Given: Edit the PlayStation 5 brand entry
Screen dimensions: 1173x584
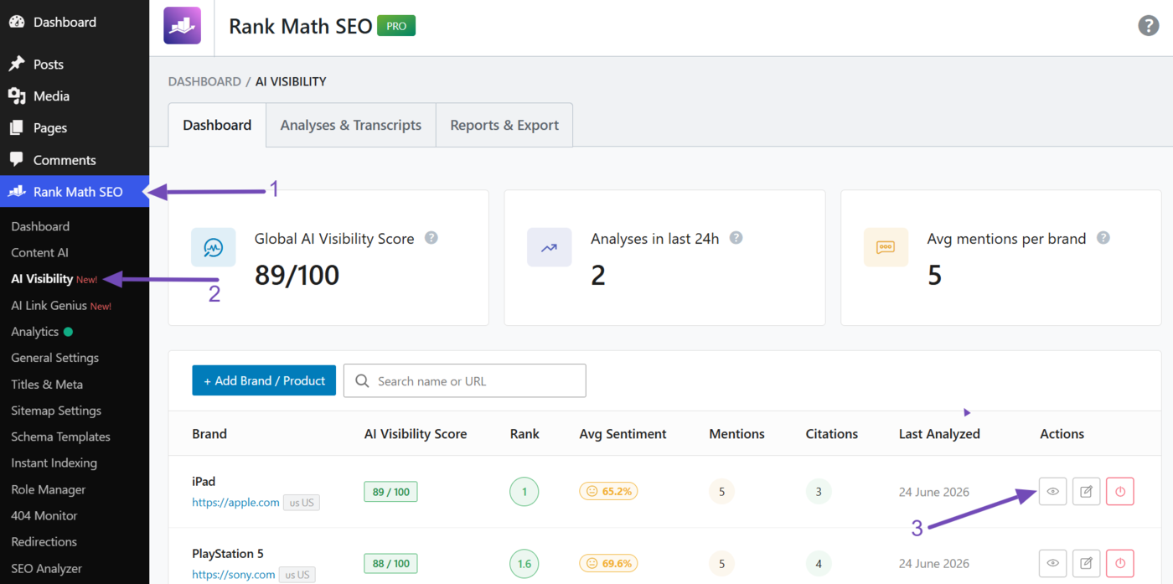Looking at the screenshot, I should [x=1087, y=563].
